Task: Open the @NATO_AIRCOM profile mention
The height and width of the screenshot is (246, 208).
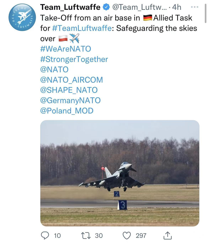Action: pos(71,80)
